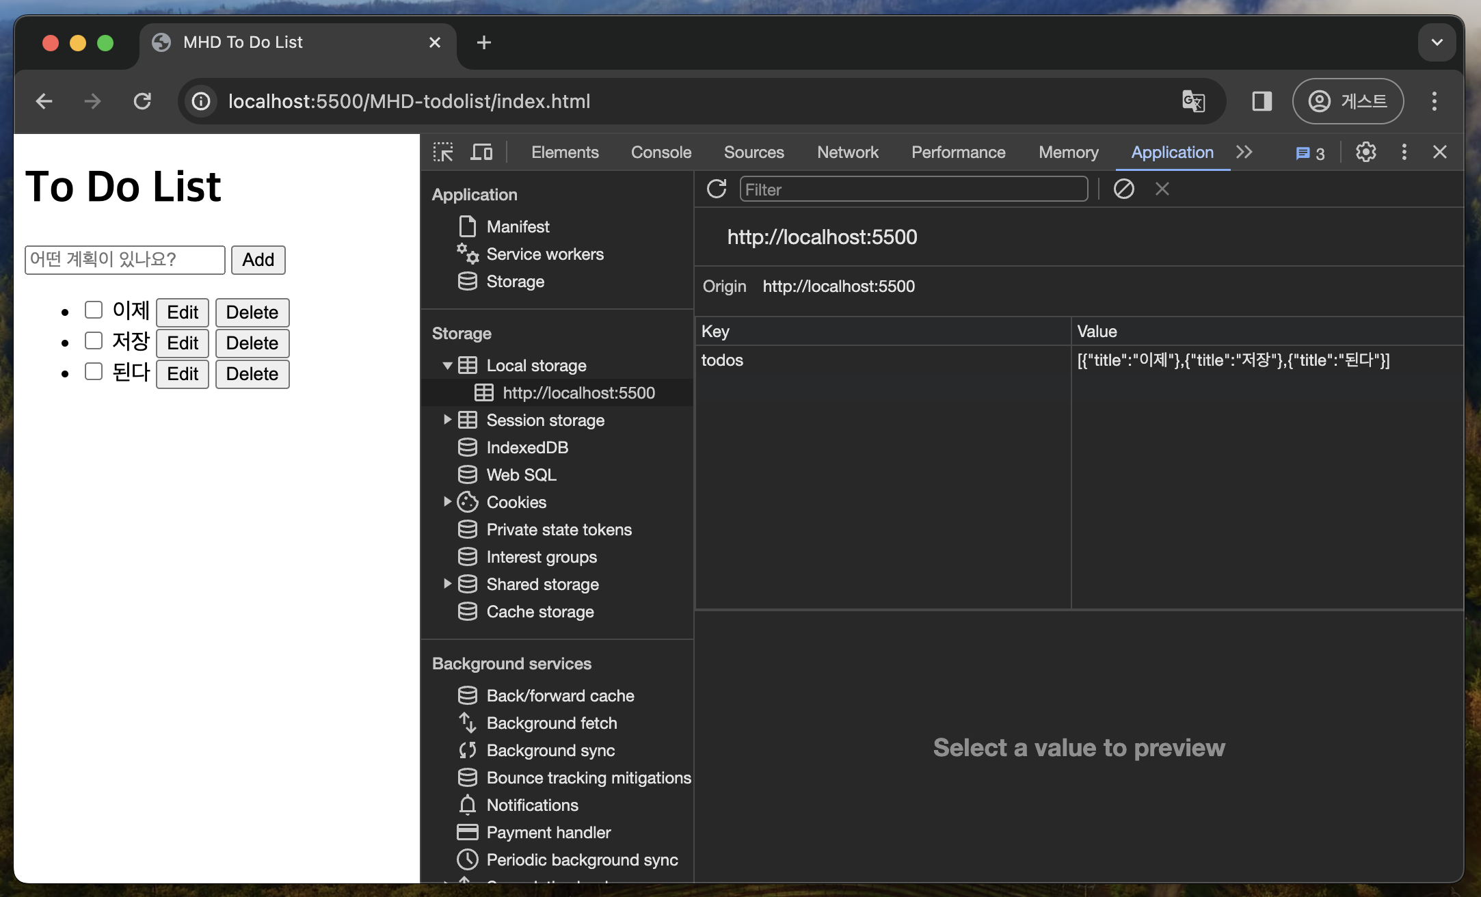Switch to the Network tab
The height and width of the screenshot is (897, 1481).
click(847, 152)
